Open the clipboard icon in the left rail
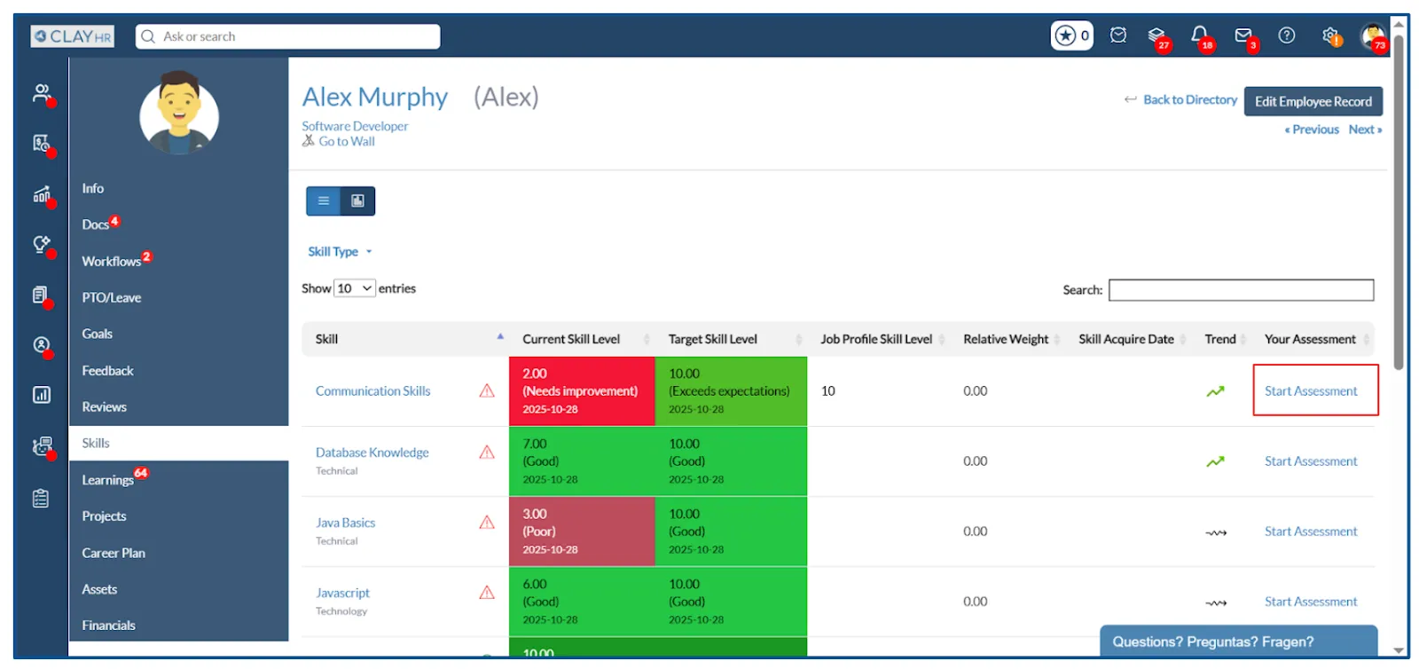The height and width of the screenshot is (669, 1419). point(41,499)
